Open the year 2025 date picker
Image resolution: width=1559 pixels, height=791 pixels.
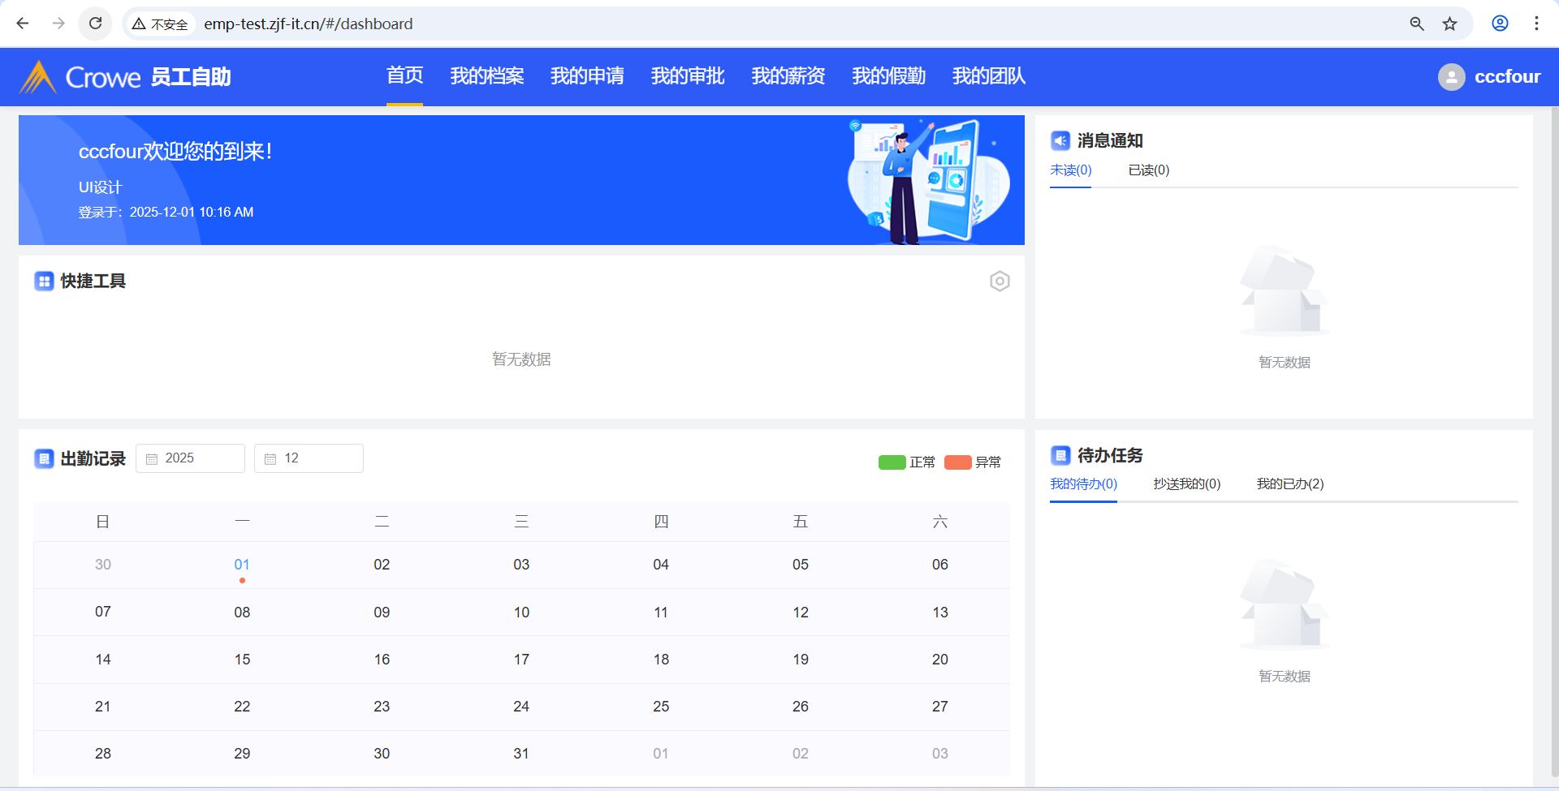(190, 458)
